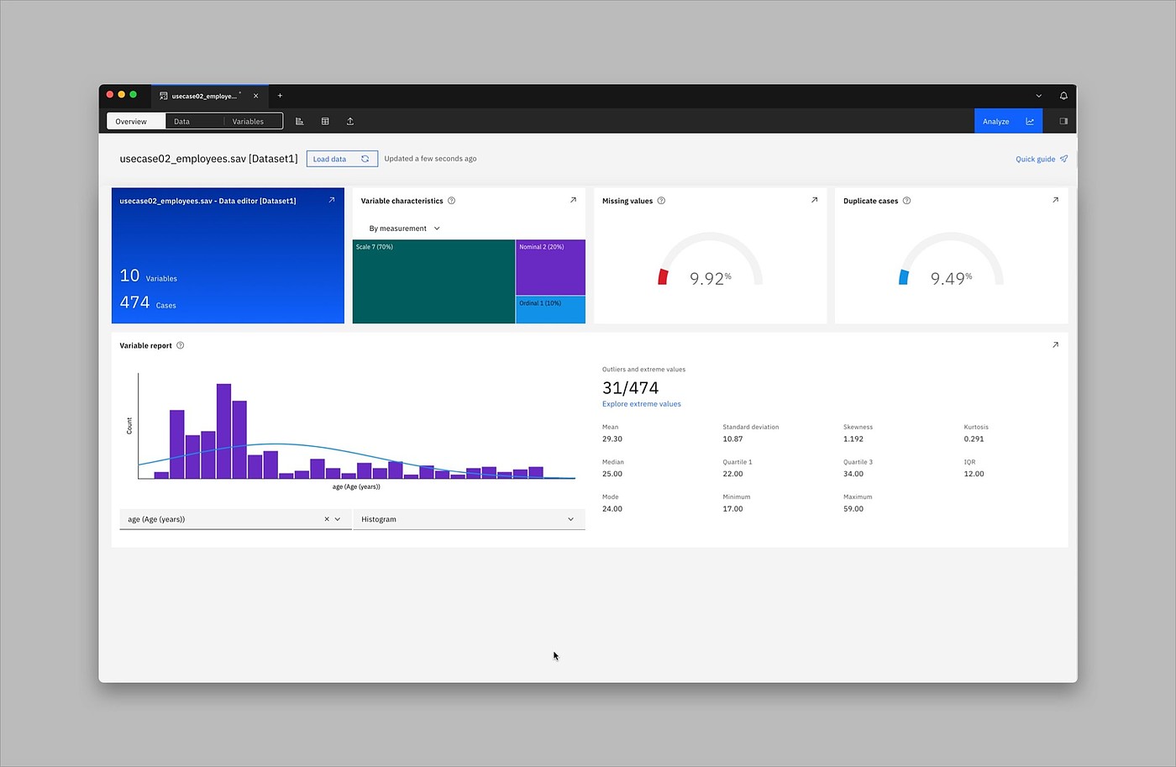Viewport: 1176px width, 767px height.
Task: Click the help icon beside Duplicate cases
Action: (x=906, y=201)
